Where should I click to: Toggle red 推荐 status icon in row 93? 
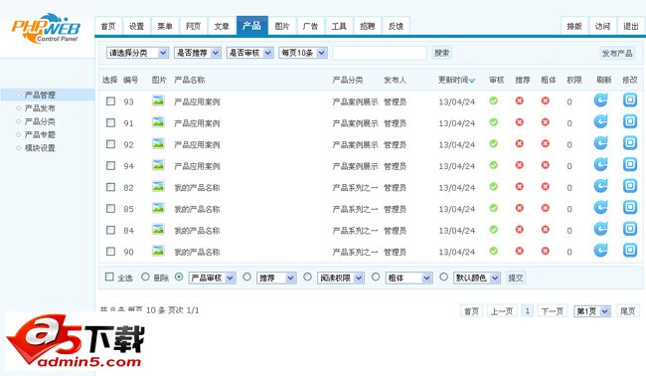click(520, 100)
